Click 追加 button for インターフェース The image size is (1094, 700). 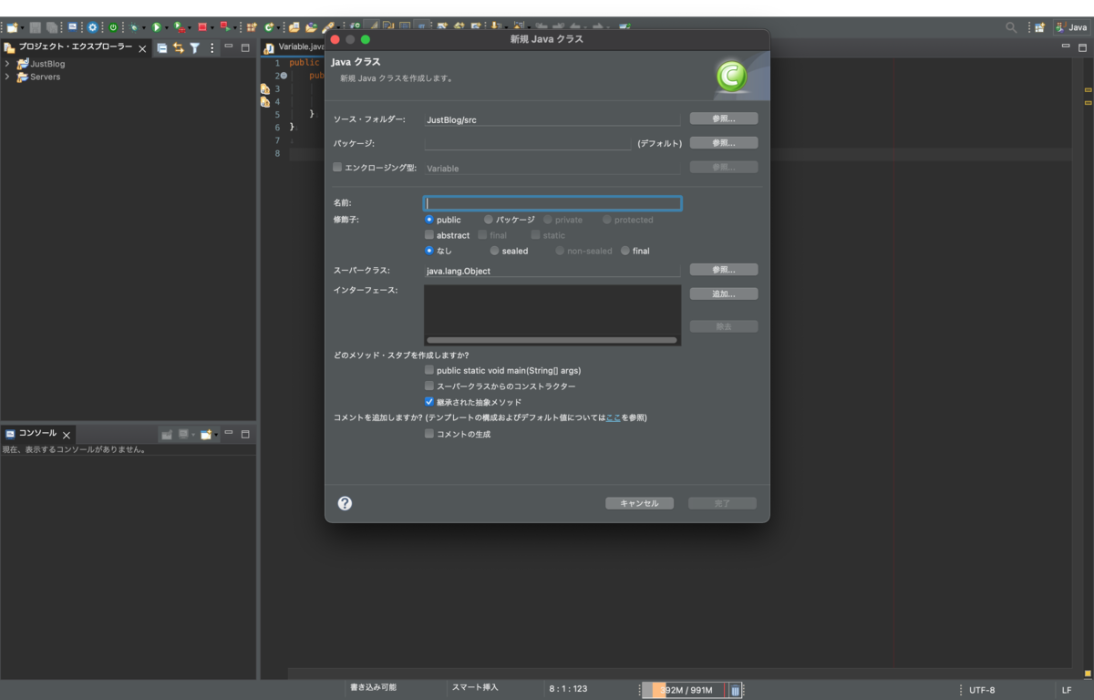point(723,294)
